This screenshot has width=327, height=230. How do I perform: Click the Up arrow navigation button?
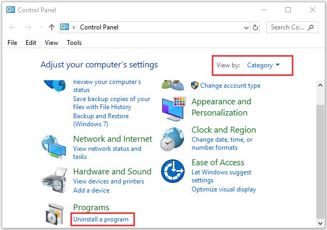(x=52, y=27)
